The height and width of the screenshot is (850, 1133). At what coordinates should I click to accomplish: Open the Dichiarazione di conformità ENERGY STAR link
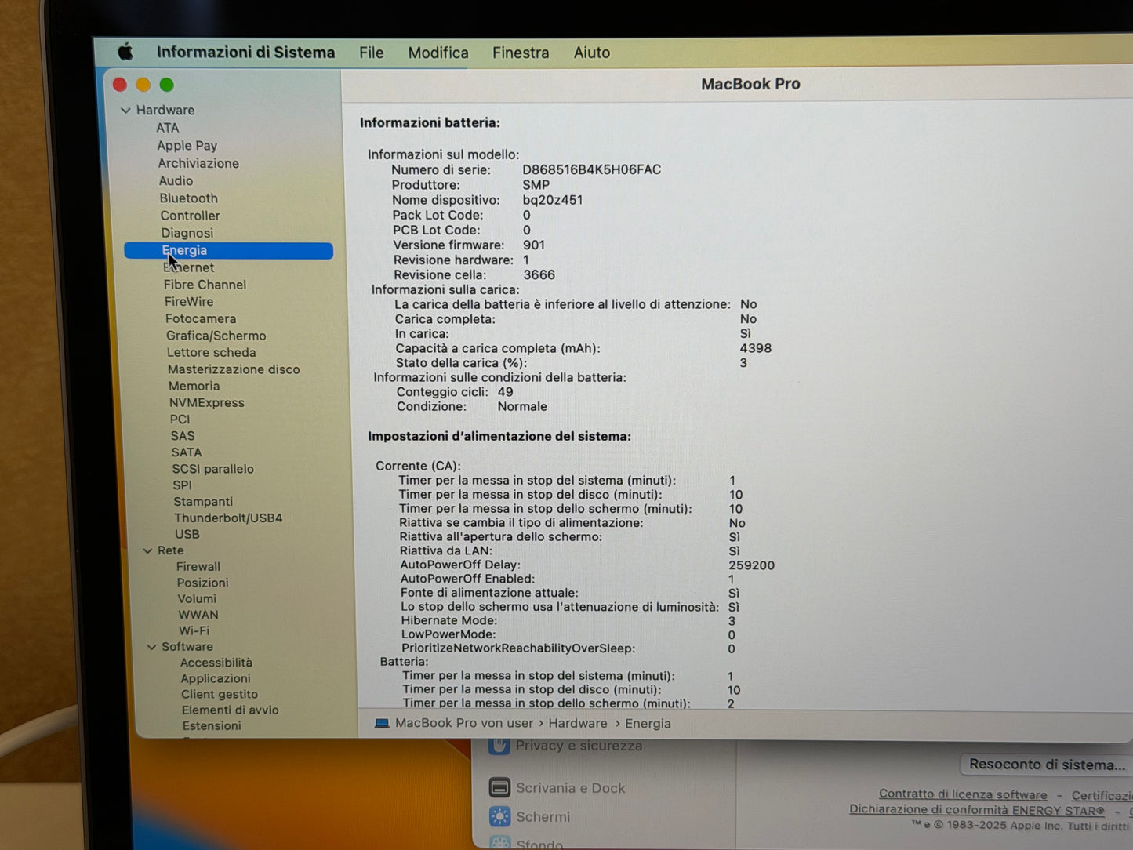[977, 810]
